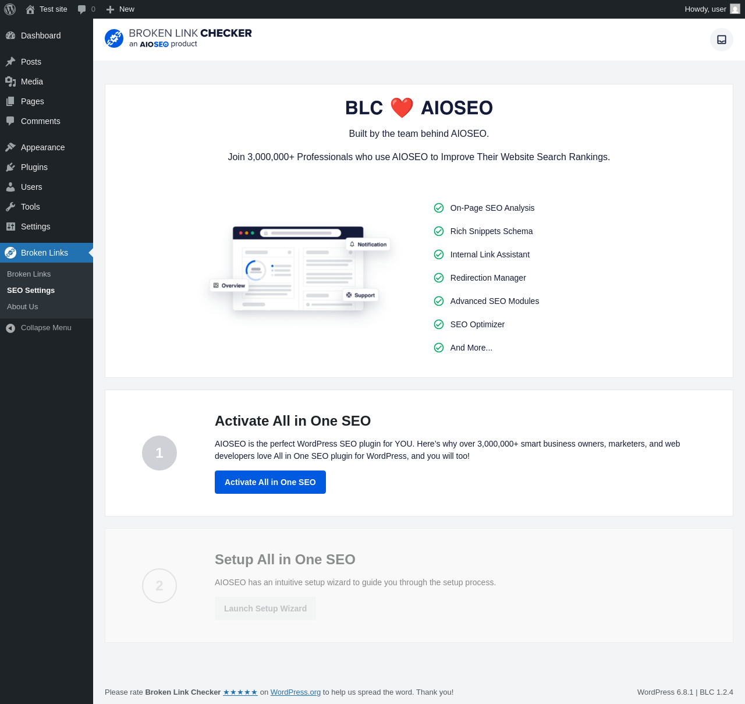
Task: Click the 'Internal Link Assistant' feature text
Action: 490,254
